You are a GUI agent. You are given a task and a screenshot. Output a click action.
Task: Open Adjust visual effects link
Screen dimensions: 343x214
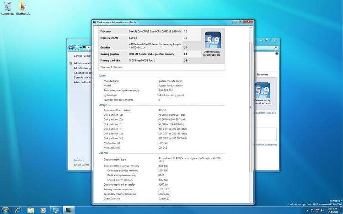[x=82, y=63]
